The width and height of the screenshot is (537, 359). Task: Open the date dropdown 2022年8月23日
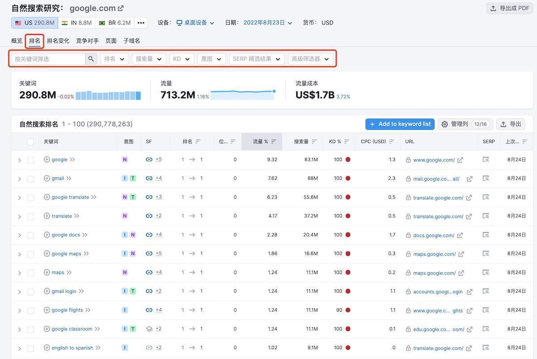(268, 23)
